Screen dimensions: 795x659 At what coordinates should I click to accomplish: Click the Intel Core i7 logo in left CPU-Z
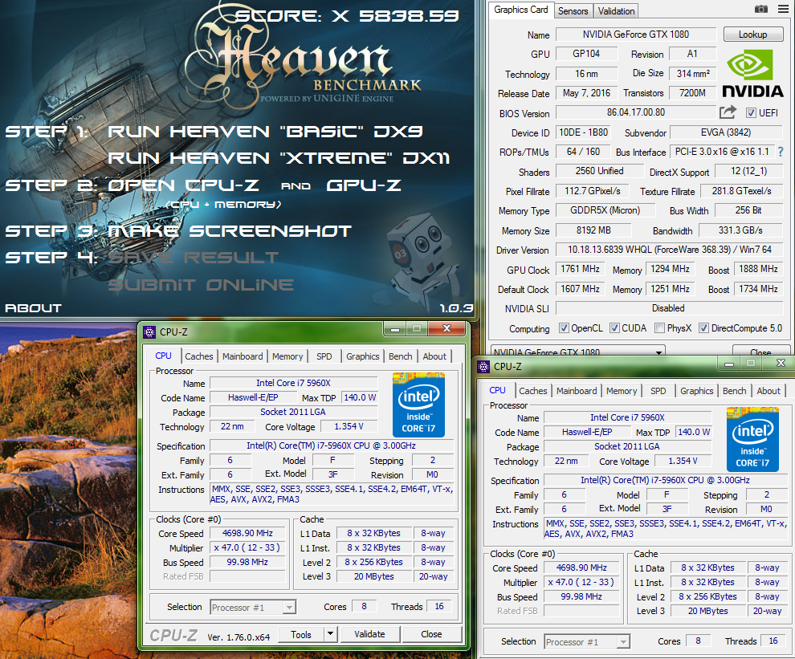click(418, 405)
